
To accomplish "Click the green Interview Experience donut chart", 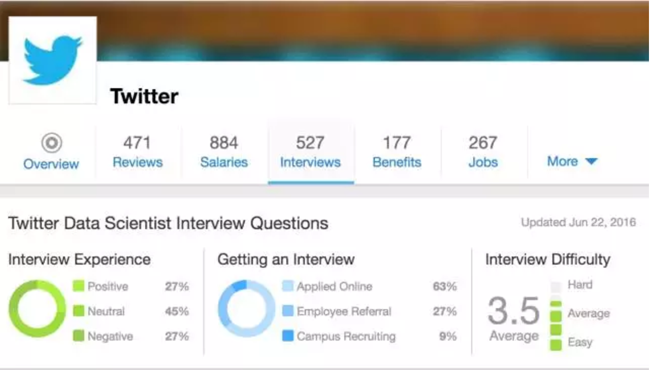I will [37, 309].
